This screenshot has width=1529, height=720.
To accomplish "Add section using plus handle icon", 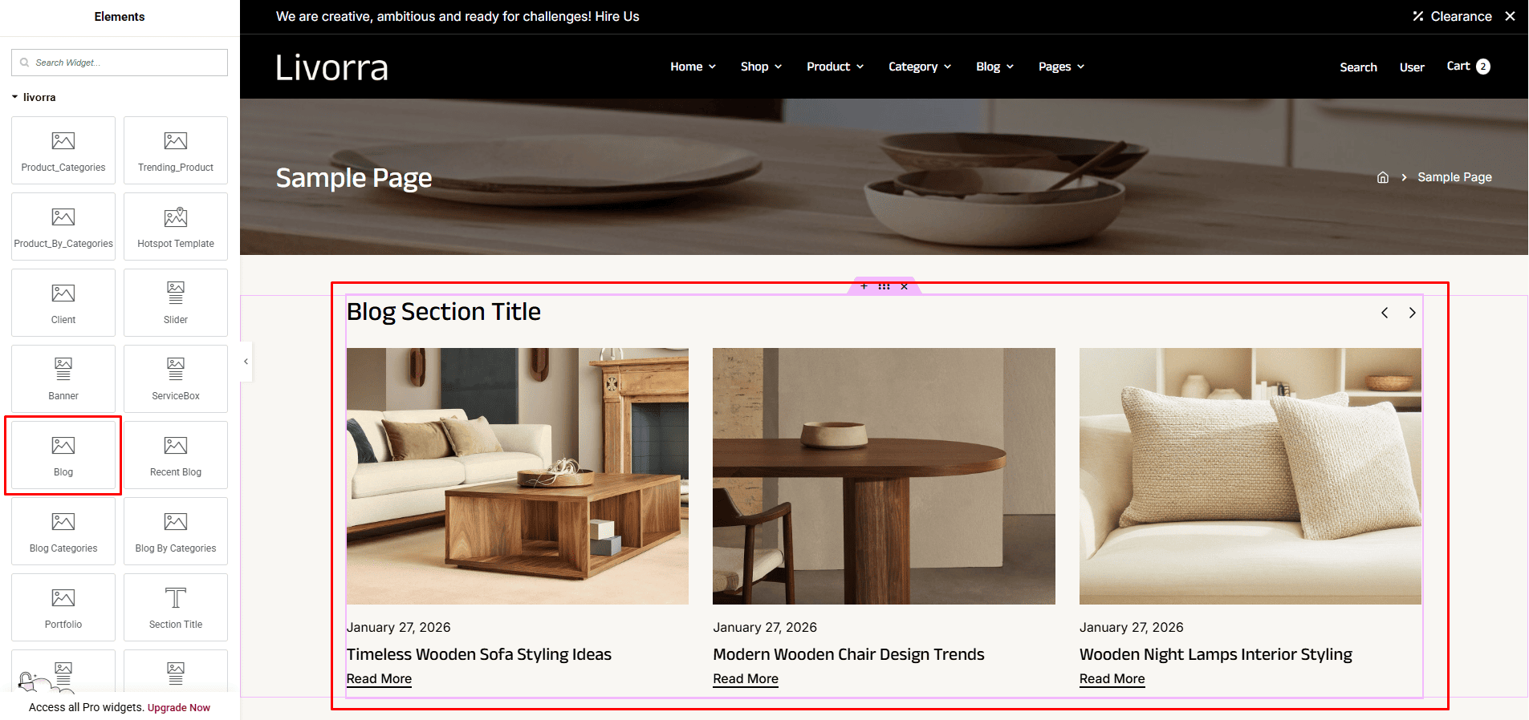I will (x=864, y=286).
